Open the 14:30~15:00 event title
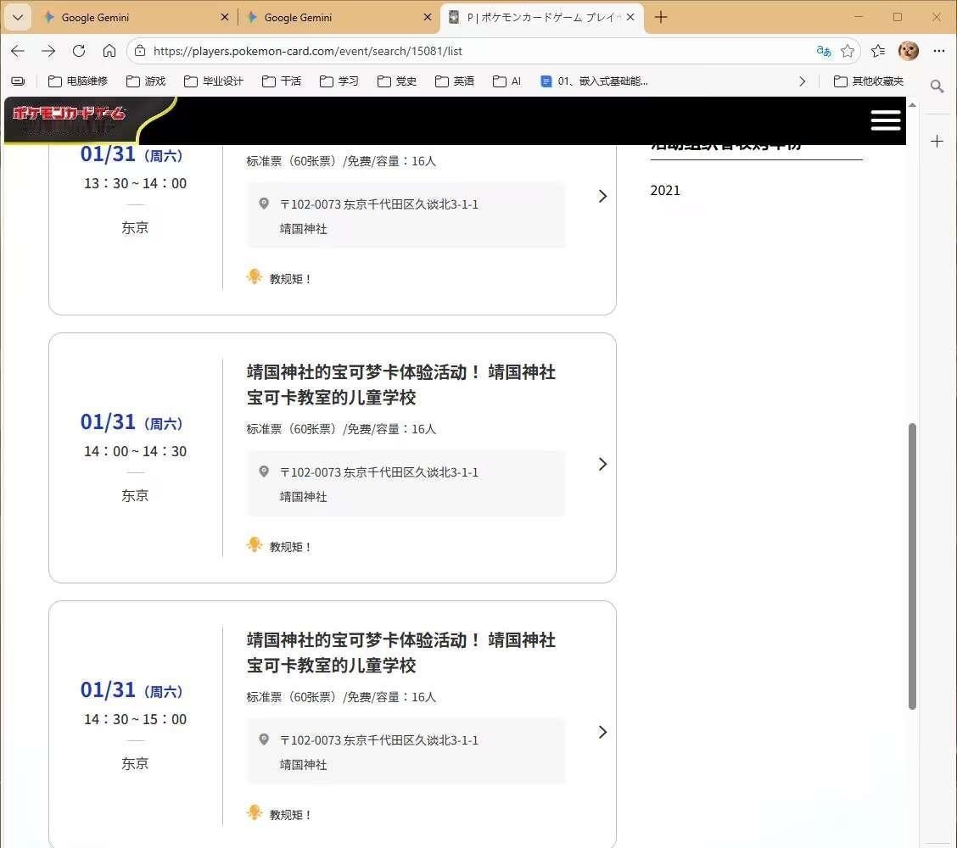Viewport: 957px width, 848px height. [x=401, y=652]
